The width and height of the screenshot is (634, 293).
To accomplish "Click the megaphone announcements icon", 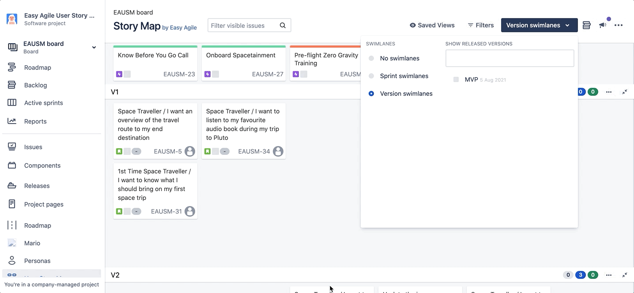I will point(603,25).
